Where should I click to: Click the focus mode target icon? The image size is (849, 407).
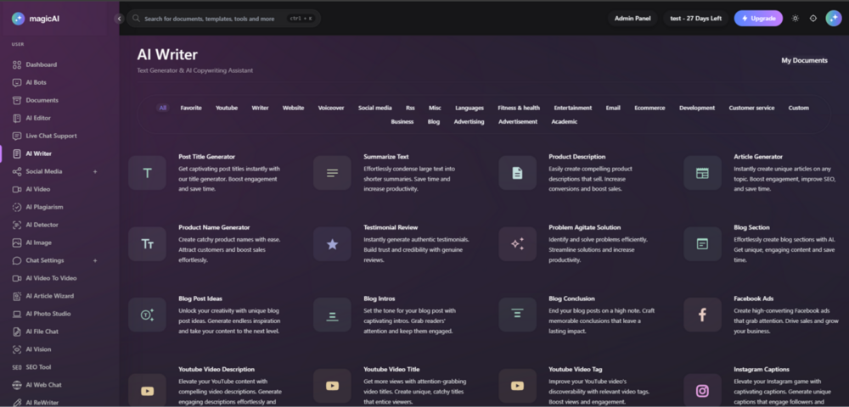(x=812, y=19)
